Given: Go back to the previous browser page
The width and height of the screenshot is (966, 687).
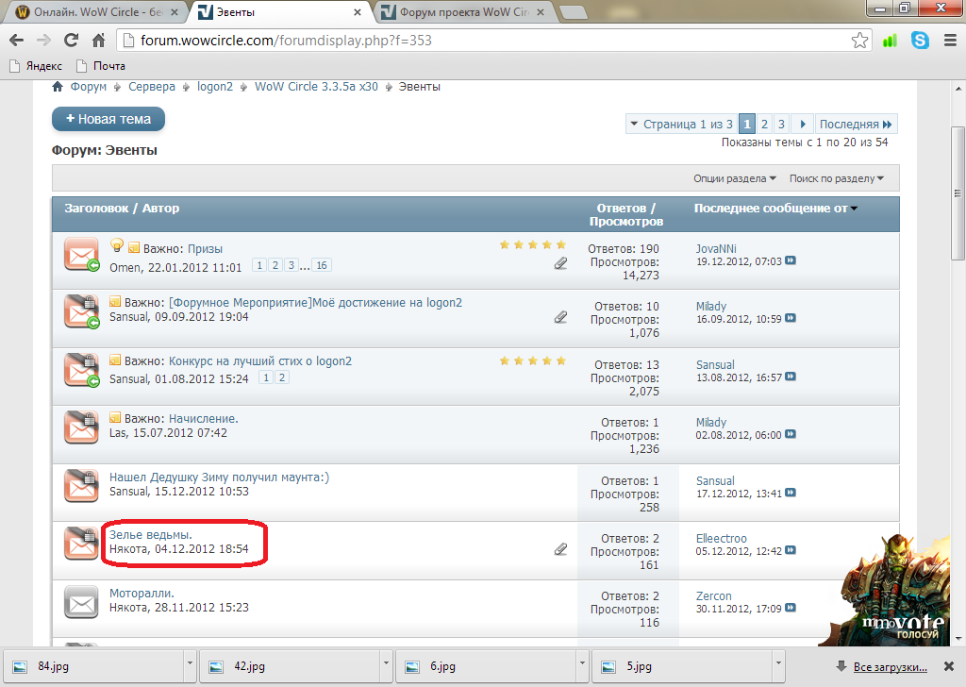Looking at the screenshot, I should point(17,41).
